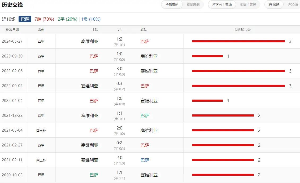Click the date 2022-04-04
This screenshot has width=300, height=183.
click(12, 101)
